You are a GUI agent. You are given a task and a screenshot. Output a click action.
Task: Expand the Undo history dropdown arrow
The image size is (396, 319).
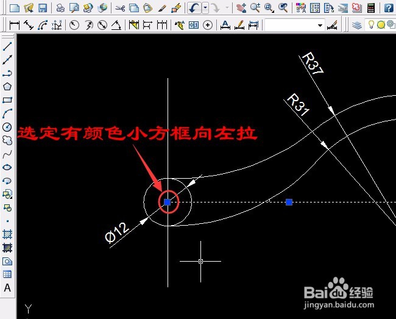[x=205, y=8]
